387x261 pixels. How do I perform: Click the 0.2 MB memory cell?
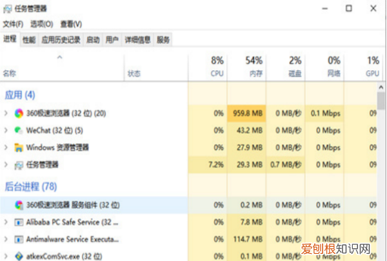(x=246, y=205)
